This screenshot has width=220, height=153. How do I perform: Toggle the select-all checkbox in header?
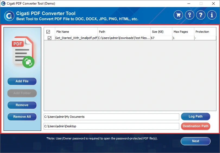click(x=48, y=32)
